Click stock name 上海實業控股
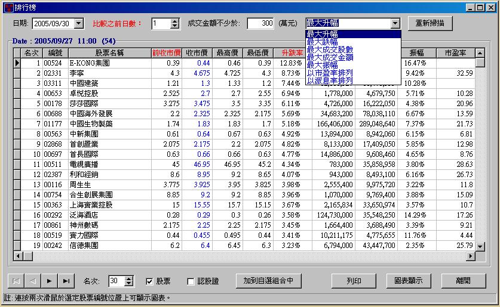The width and height of the screenshot is (500, 307). click(x=91, y=205)
